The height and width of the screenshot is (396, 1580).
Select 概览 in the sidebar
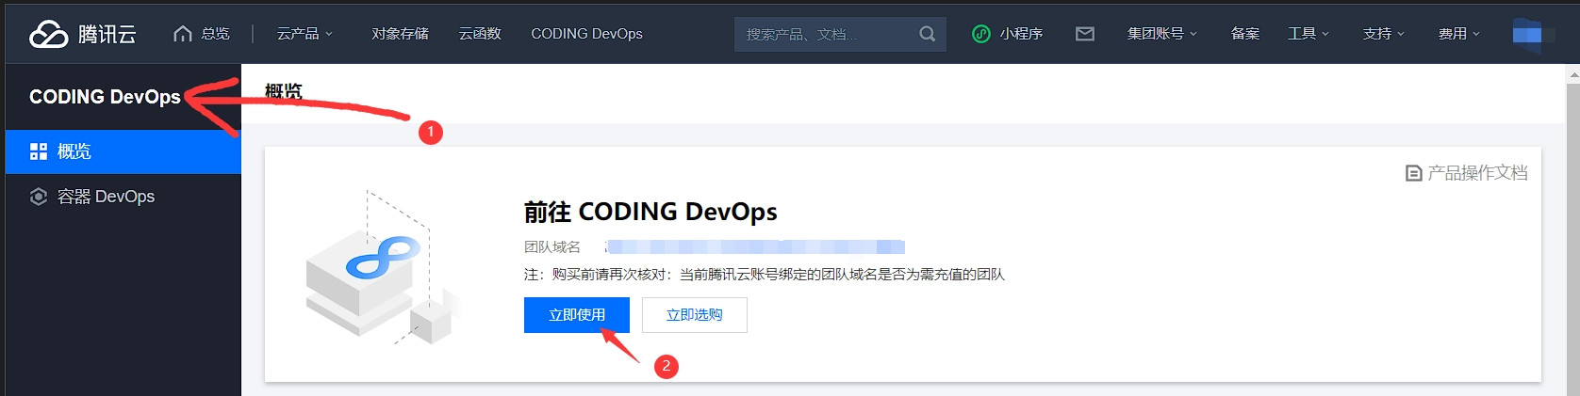(74, 151)
